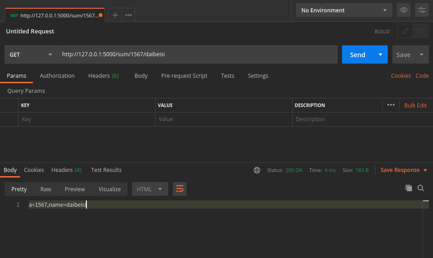The width and height of the screenshot is (433, 258).
Task: Expand the Send button dropdown arrow
Action: tap(380, 54)
